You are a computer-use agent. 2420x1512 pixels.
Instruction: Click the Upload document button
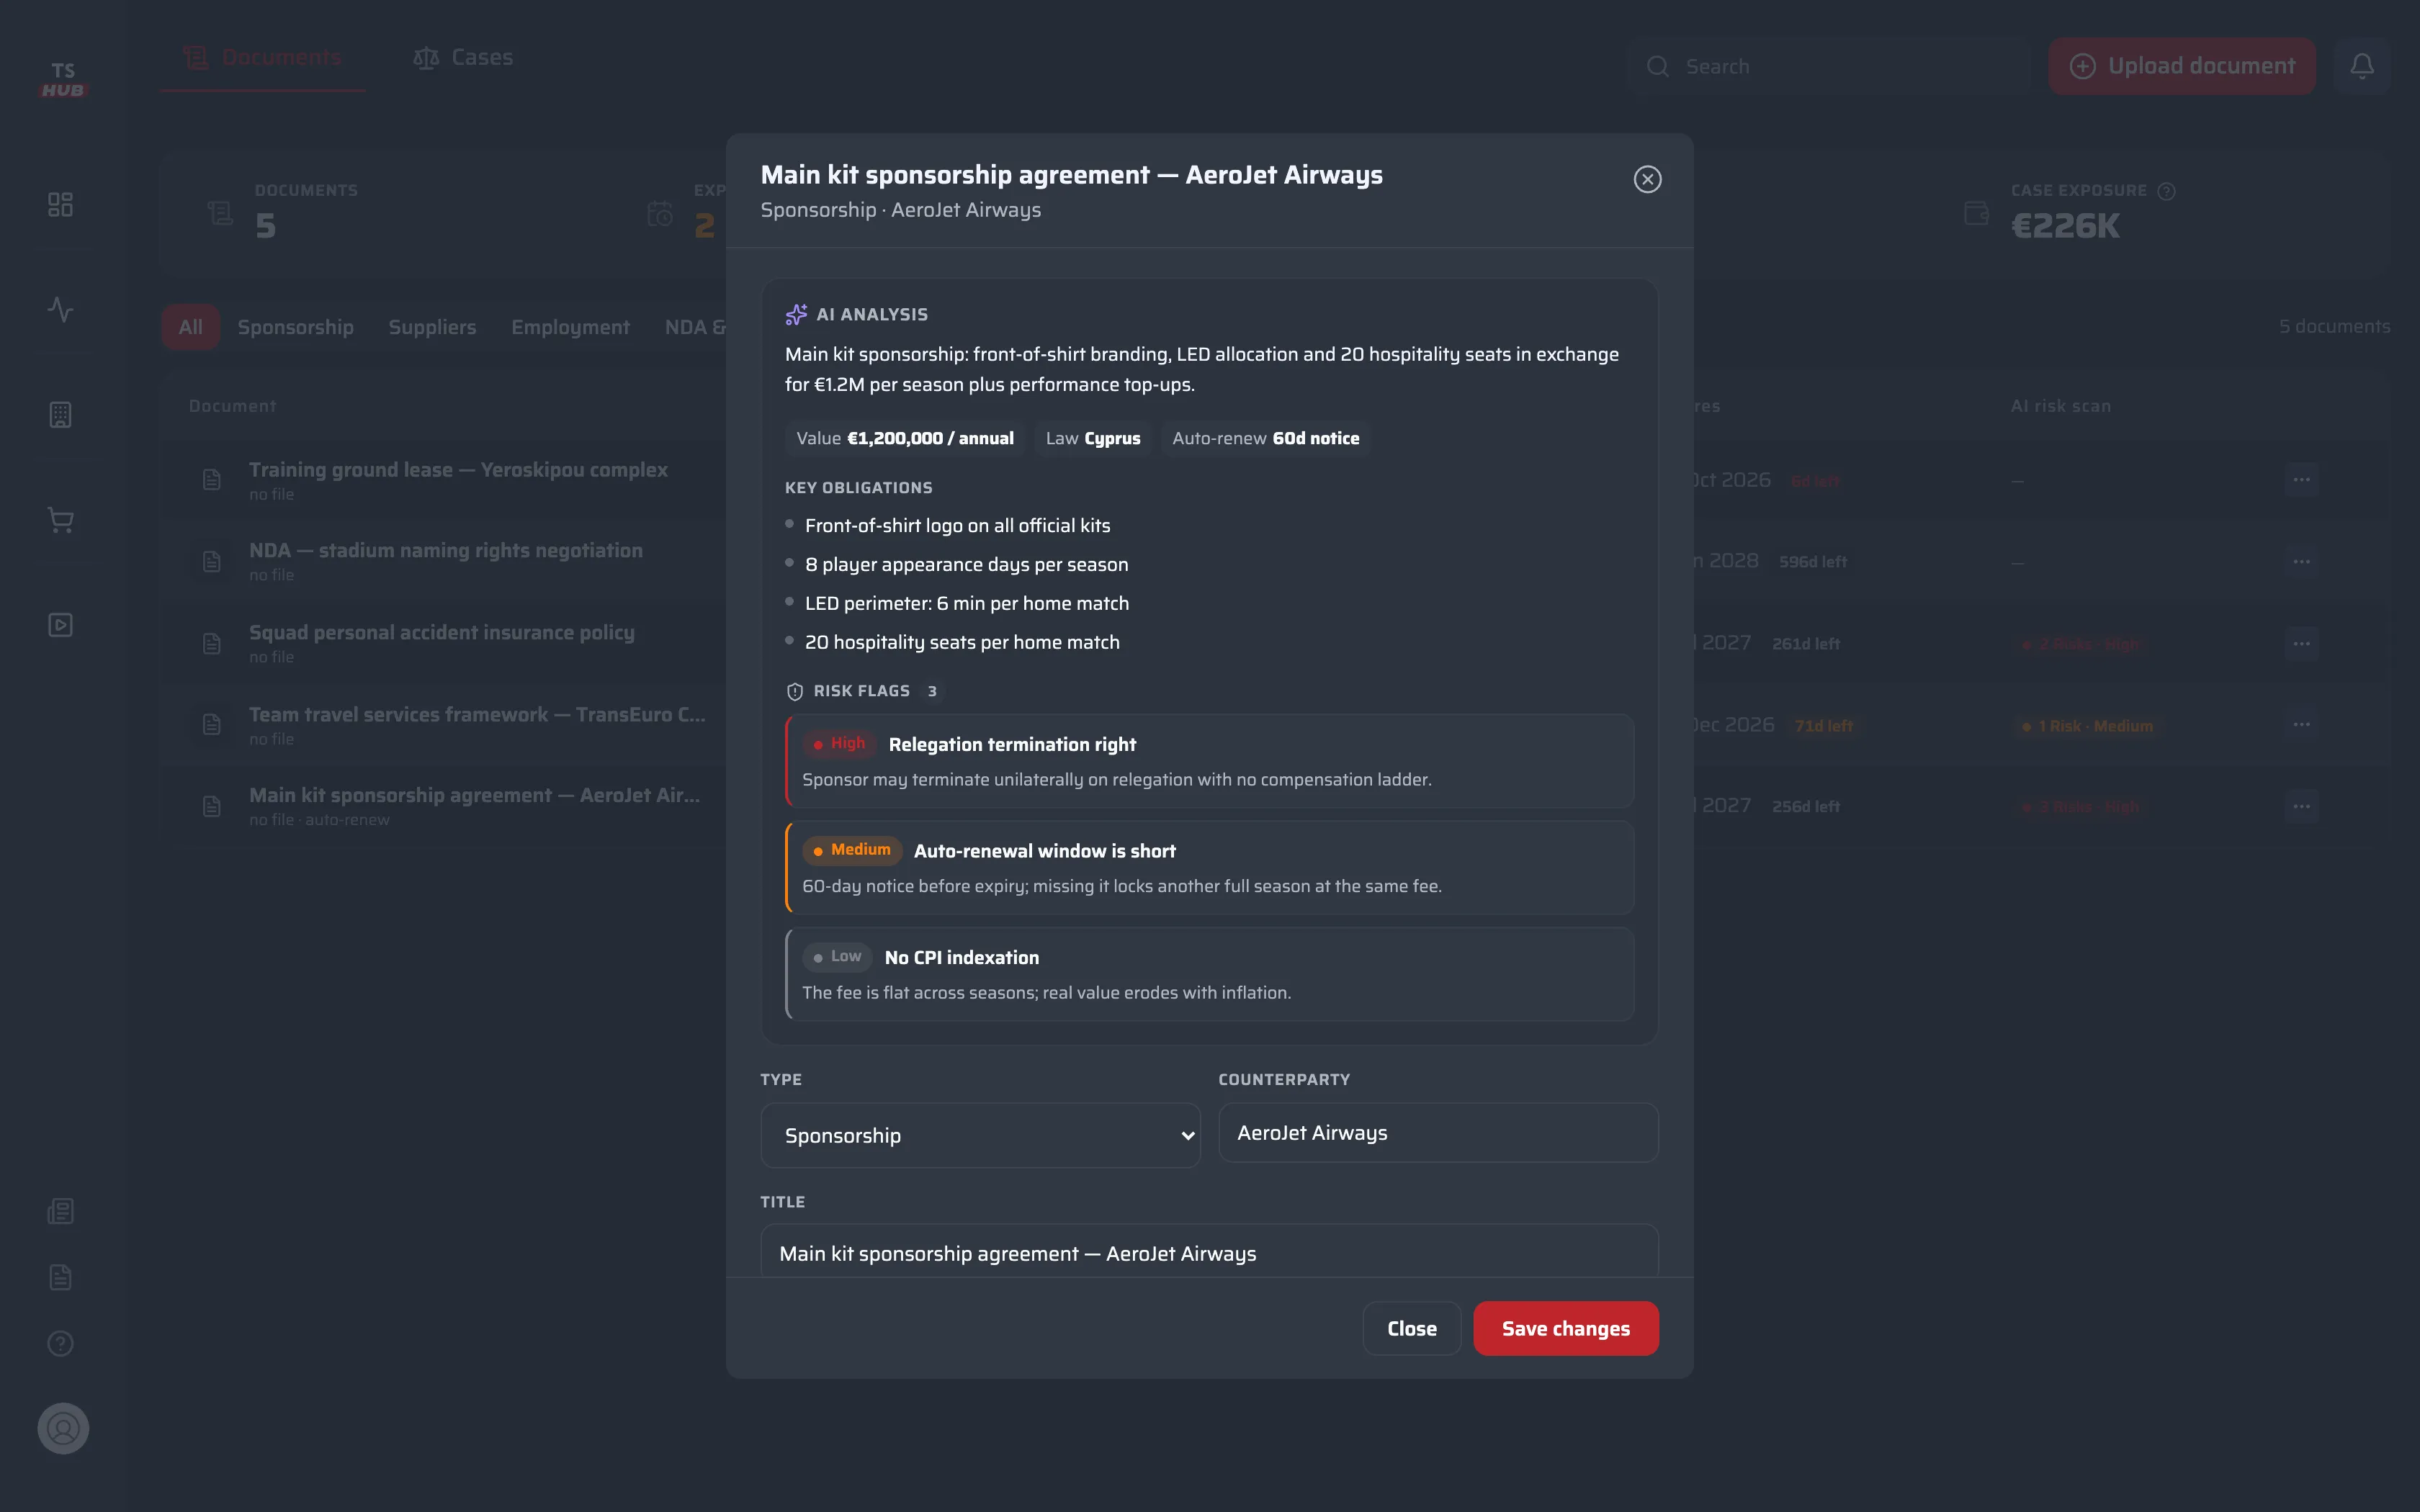click(2182, 66)
